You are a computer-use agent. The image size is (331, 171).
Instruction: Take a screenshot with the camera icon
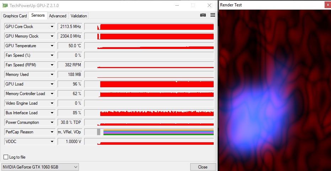(x=203, y=15)
